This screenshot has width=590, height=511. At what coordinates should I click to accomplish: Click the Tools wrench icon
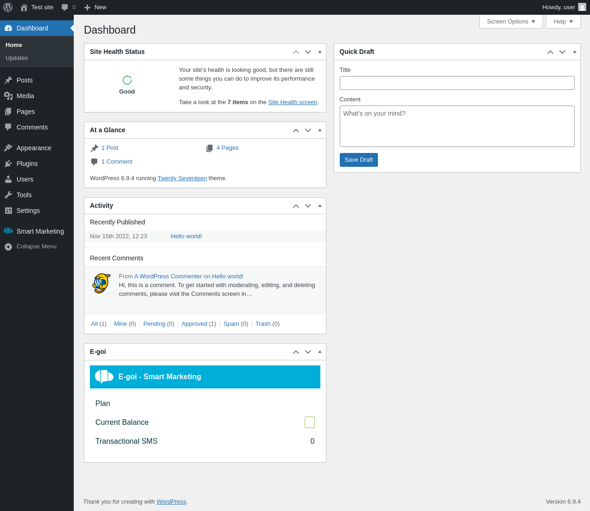[8, 195]
